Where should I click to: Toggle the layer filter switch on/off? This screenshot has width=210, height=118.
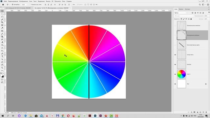209,12
